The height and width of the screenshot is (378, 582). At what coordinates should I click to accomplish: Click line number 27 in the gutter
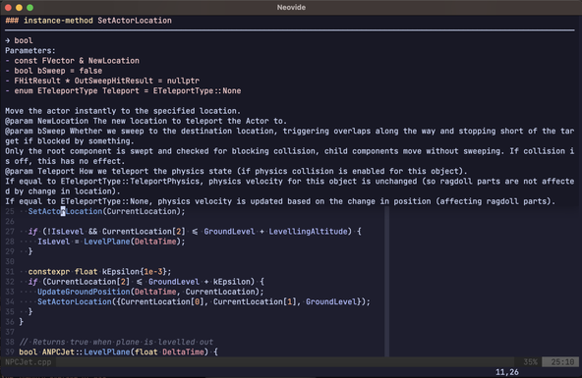click(10, 232)
